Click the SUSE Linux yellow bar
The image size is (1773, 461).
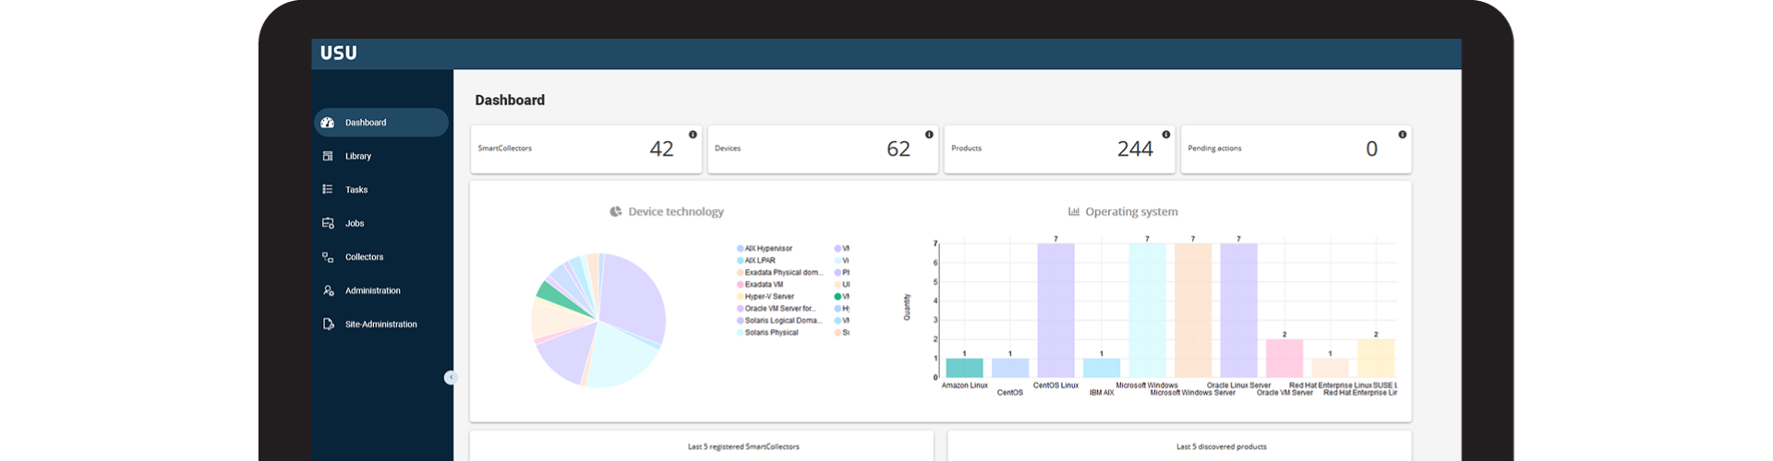pyautogui.click(x=1376, y=359)
